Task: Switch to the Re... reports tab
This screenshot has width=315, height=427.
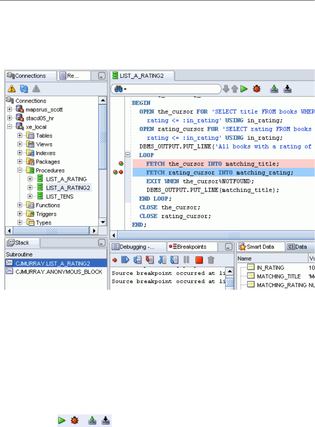Action: [x=74, y=76]
